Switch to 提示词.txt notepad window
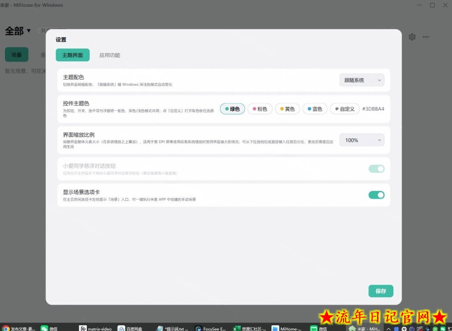Image resolution: width=452 pixels, height=331 pixels. coord(173,328)
